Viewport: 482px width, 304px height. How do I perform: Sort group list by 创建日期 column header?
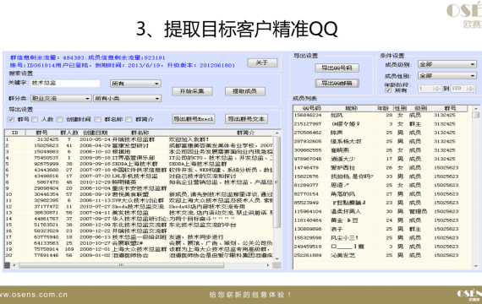pyautogui.click(x=96, y=133)
